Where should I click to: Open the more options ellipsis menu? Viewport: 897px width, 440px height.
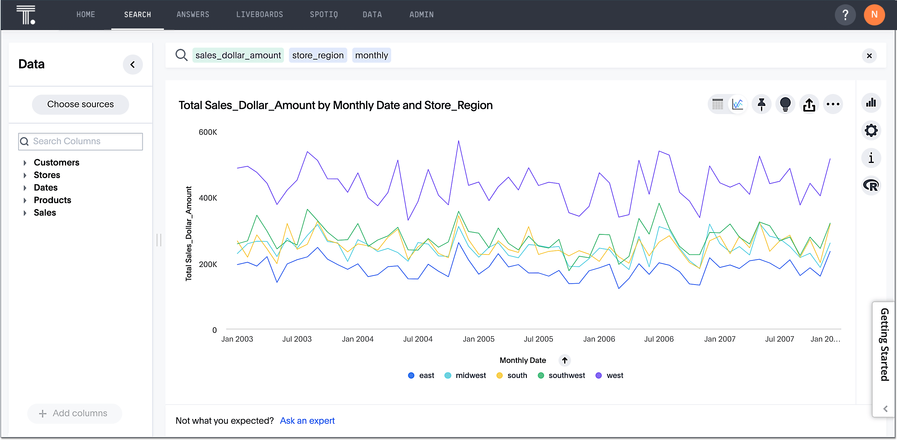coord(833,104)
